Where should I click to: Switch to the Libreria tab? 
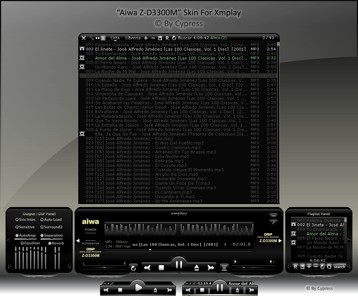click(133, 38)
